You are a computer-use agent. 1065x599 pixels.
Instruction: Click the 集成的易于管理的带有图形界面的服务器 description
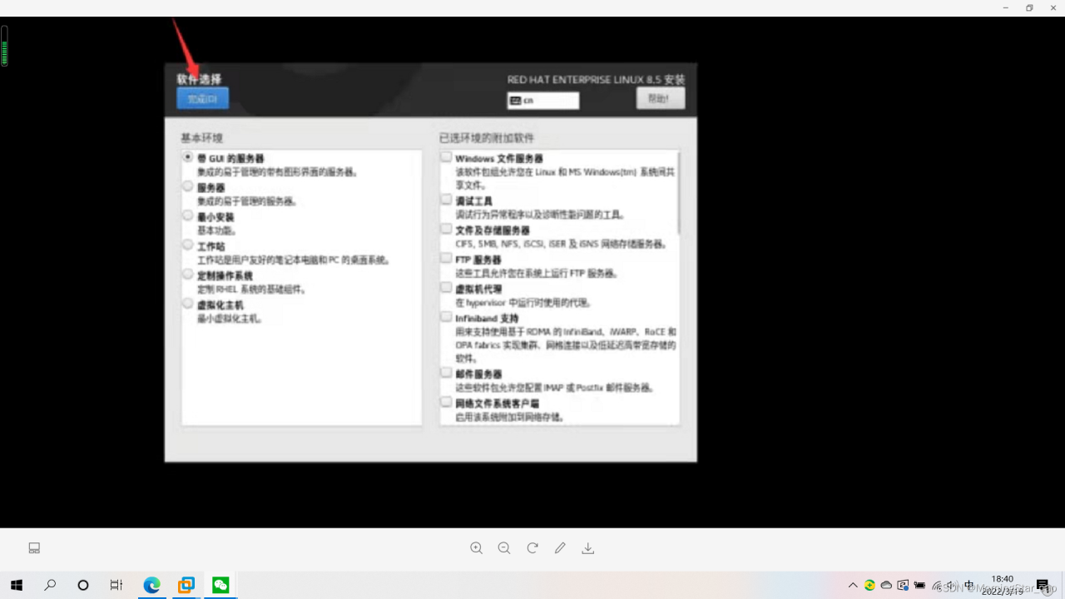click(x=277, y=172)
